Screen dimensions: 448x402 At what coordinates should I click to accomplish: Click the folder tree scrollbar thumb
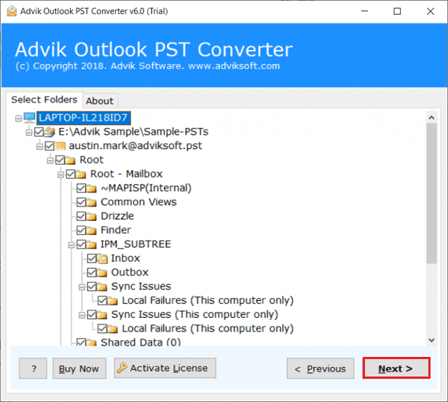(431, 193)
